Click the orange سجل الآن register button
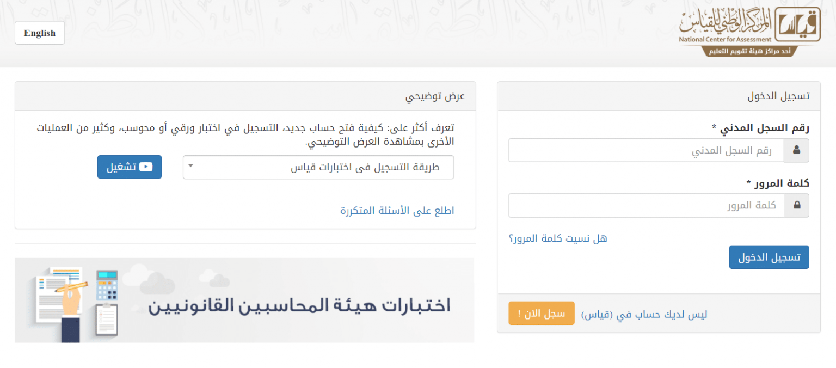Image resolution: width=836 pixels, height=368 pixels. [542, 313]
